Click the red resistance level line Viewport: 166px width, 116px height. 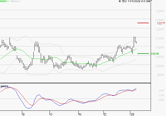coord(143,23)
